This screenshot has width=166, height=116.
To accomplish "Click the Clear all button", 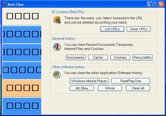I will (138, 88).
